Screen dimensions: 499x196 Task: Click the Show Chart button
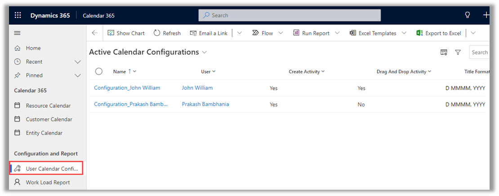tap(126, 33)
